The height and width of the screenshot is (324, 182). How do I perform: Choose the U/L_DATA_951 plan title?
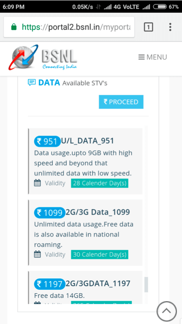[x=88, y=141]
